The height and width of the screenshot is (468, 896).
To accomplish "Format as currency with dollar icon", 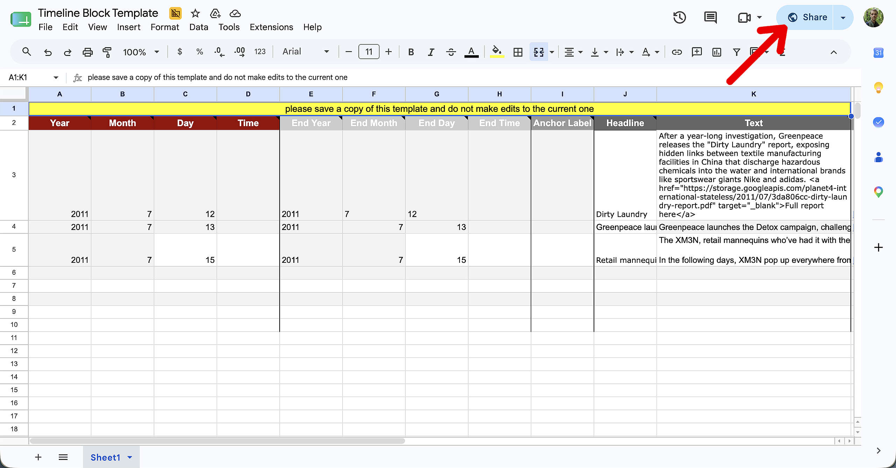I will [x=180, y=52].
